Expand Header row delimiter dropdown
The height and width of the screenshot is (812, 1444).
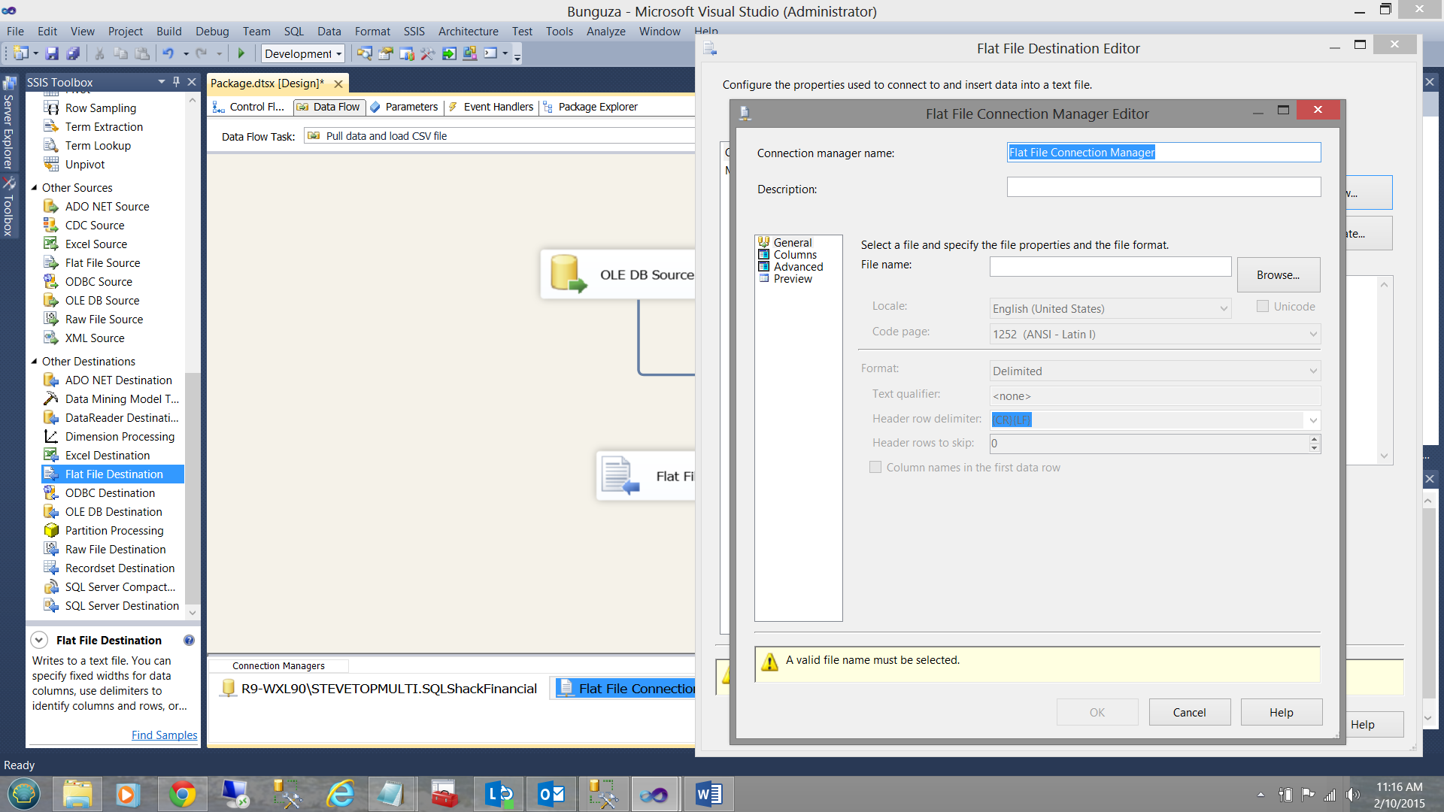(1312, 420)
